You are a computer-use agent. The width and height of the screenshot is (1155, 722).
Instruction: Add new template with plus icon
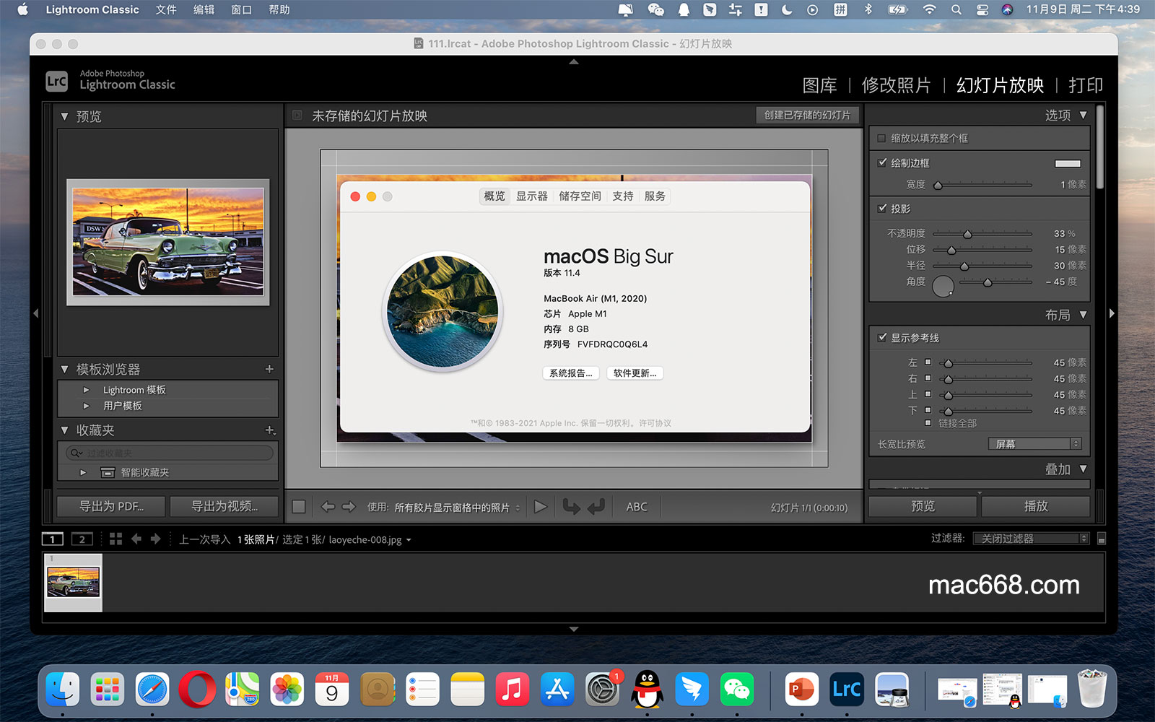tap(269, 369)
